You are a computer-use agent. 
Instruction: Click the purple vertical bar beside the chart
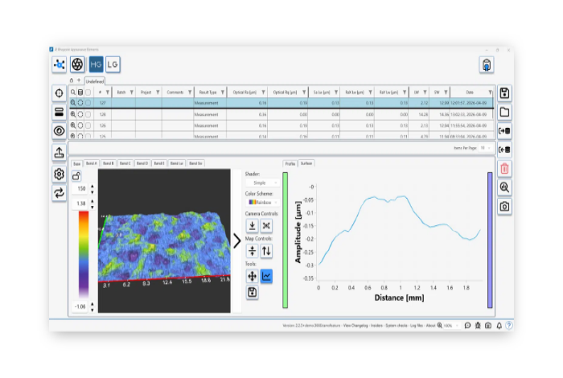490,240
